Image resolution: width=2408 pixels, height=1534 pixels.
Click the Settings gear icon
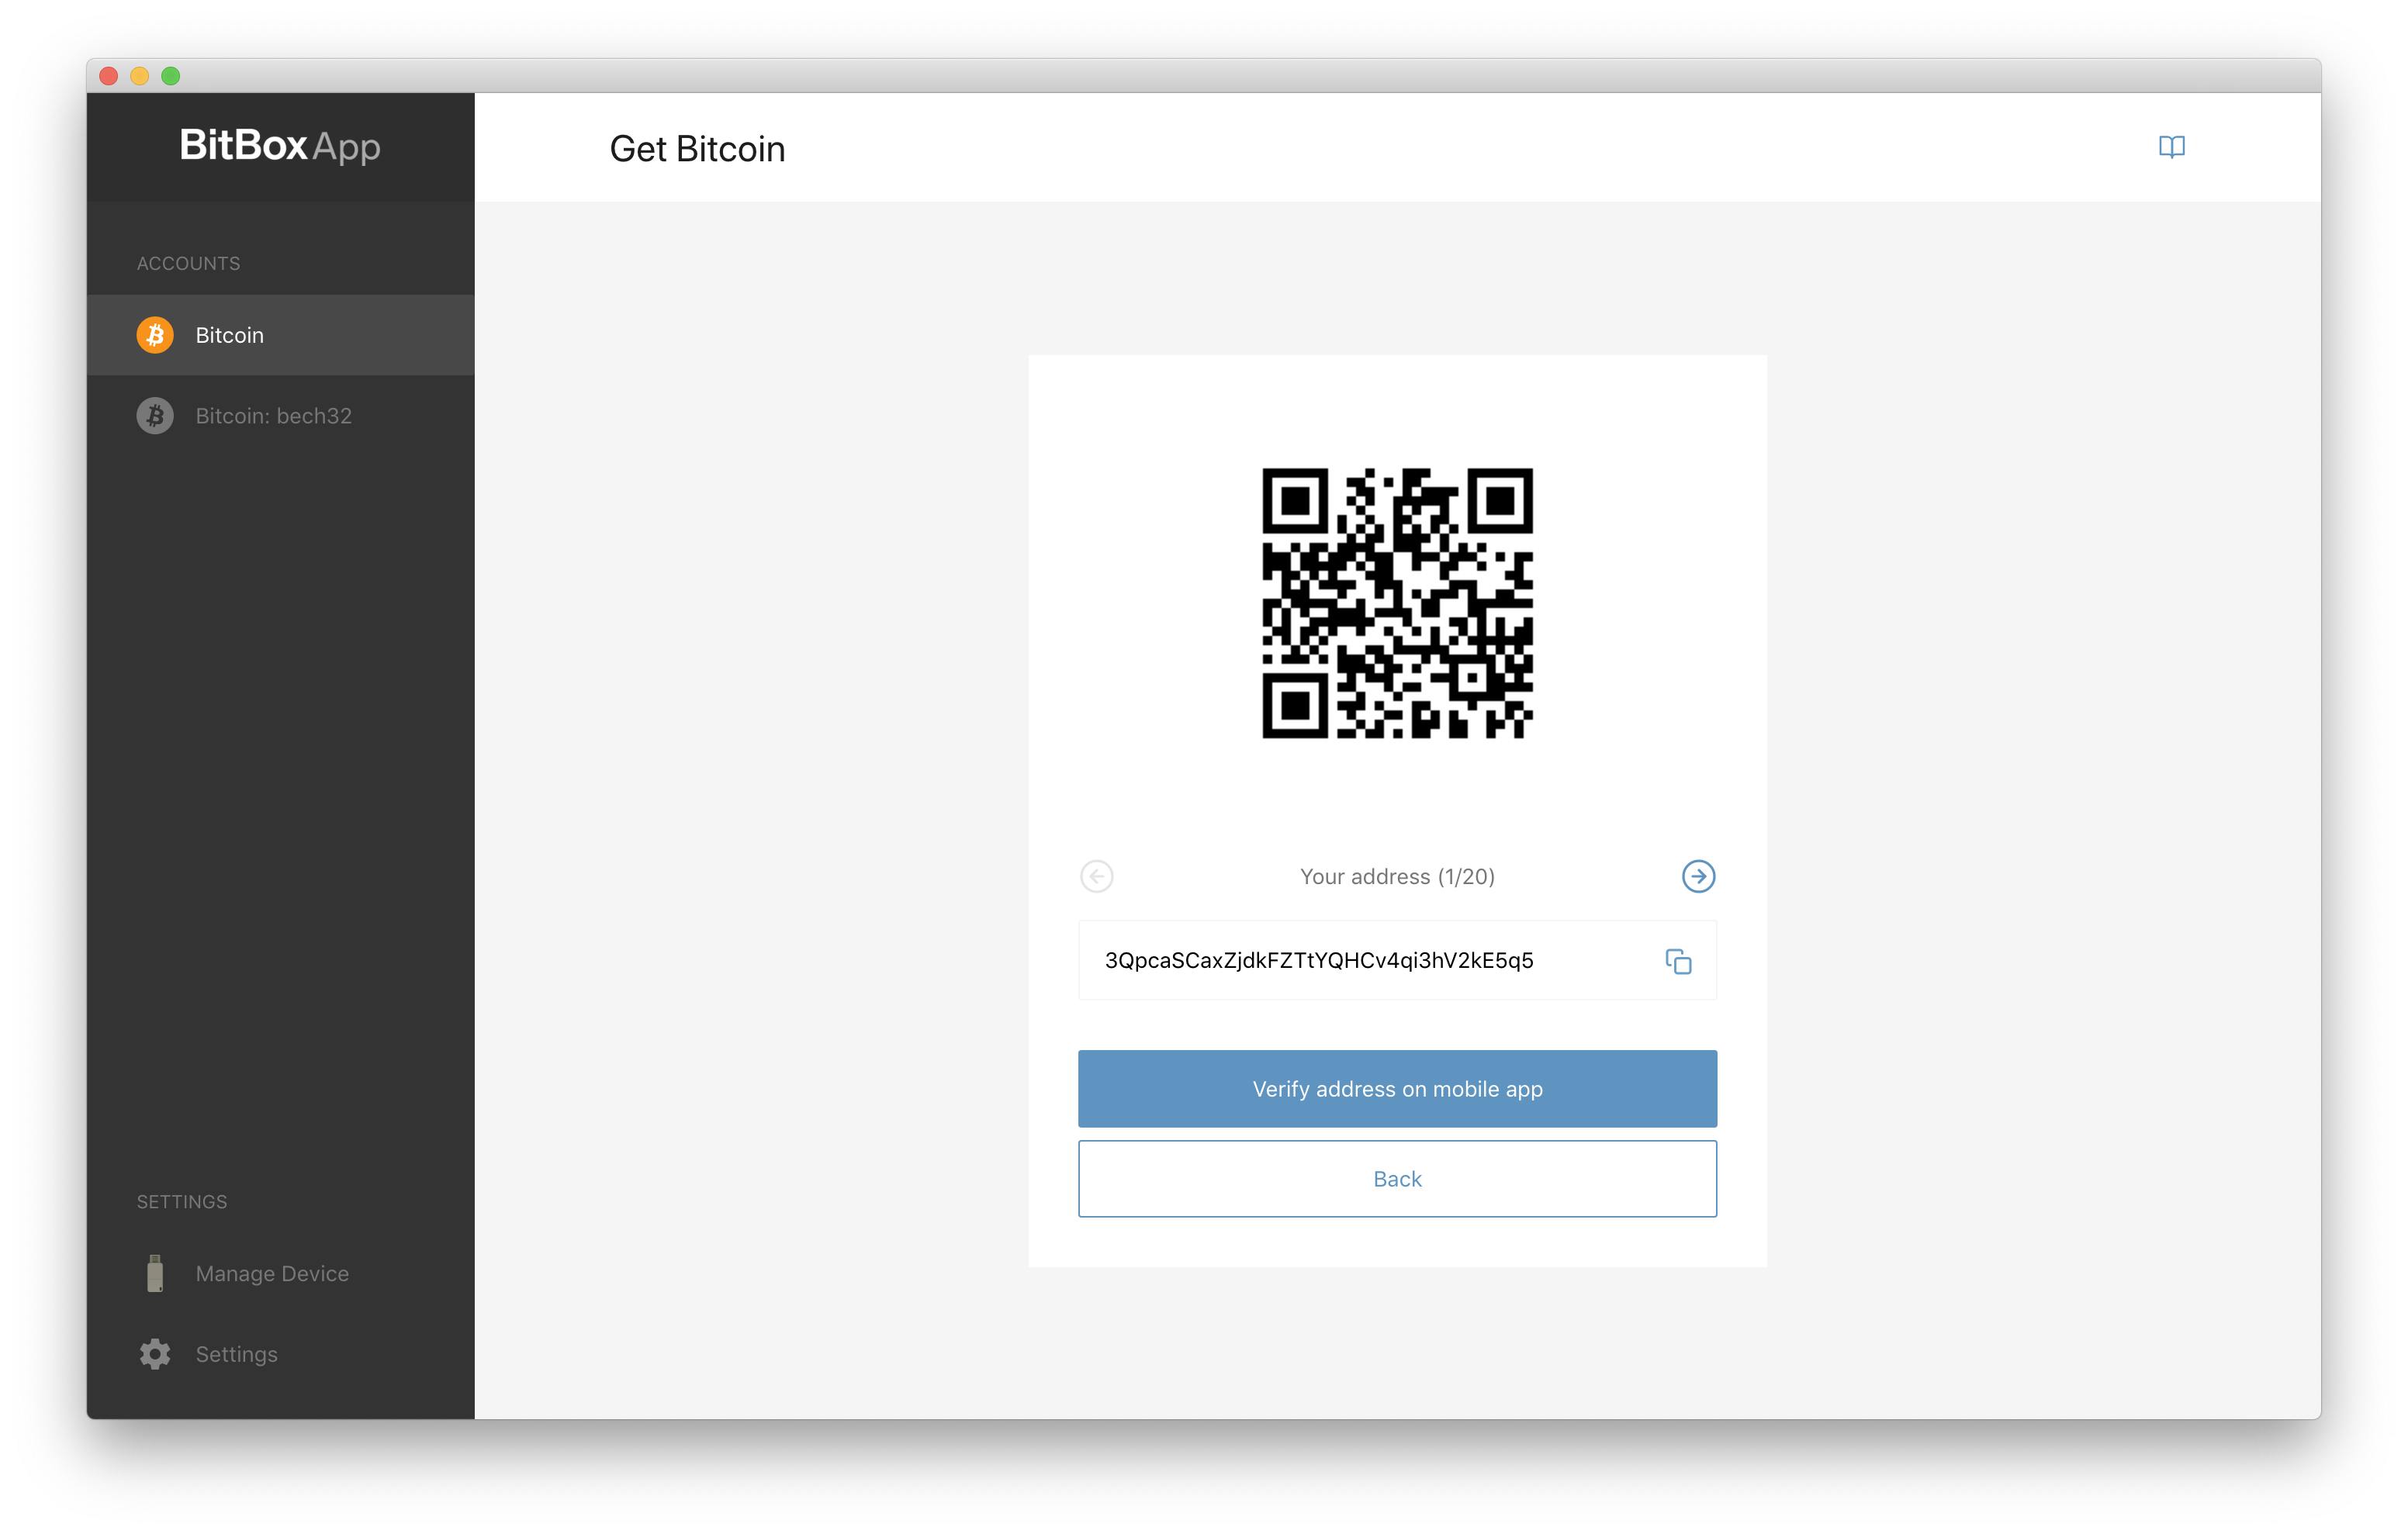[155, 1354]
